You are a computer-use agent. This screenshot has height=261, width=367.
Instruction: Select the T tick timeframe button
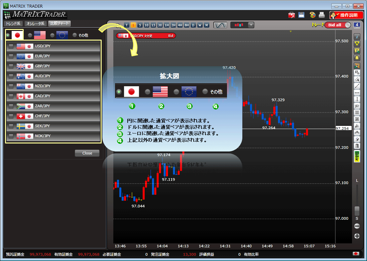[127, 25]
